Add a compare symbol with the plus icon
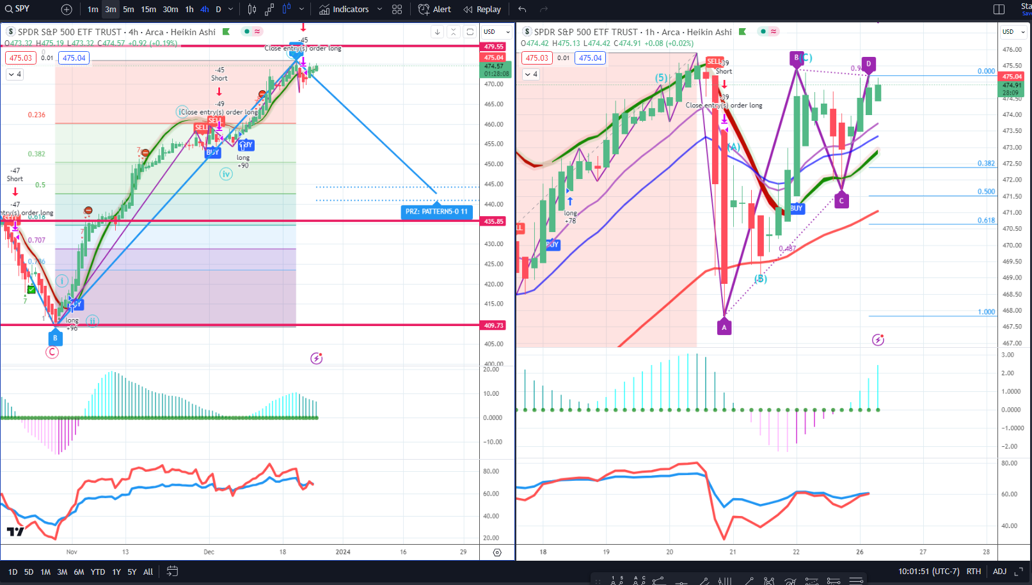Viewport: 1032px width, 585px height. (x=67, y=9)
